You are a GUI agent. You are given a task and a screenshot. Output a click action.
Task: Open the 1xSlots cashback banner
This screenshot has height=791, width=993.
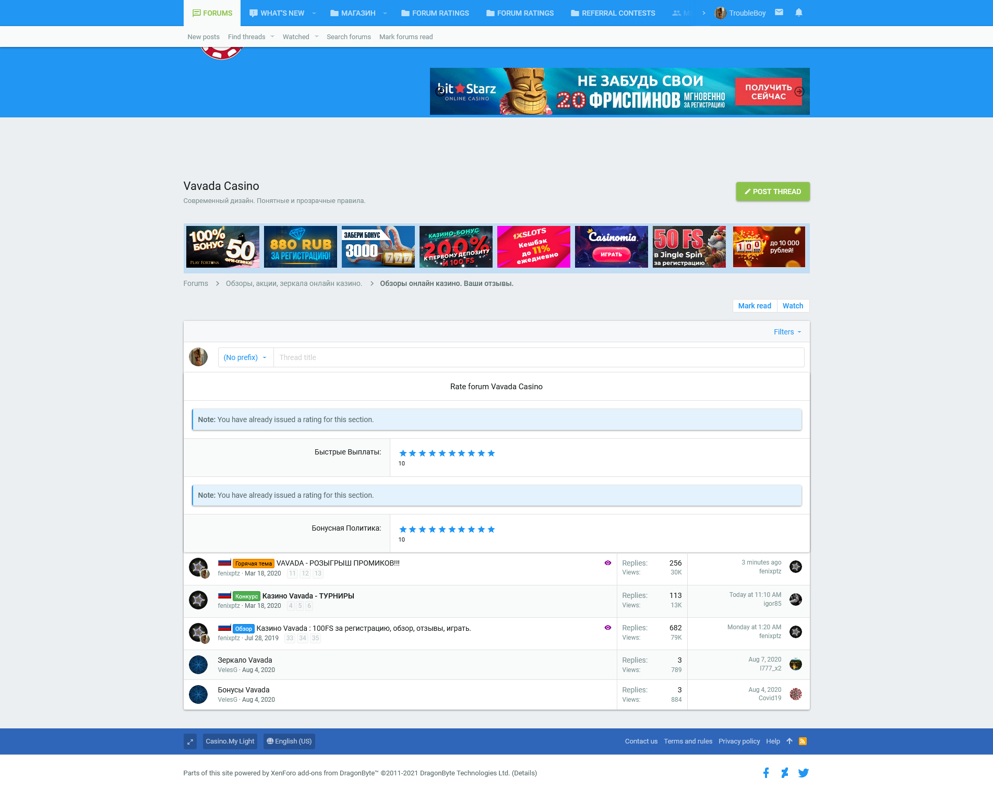coord(534,247)
